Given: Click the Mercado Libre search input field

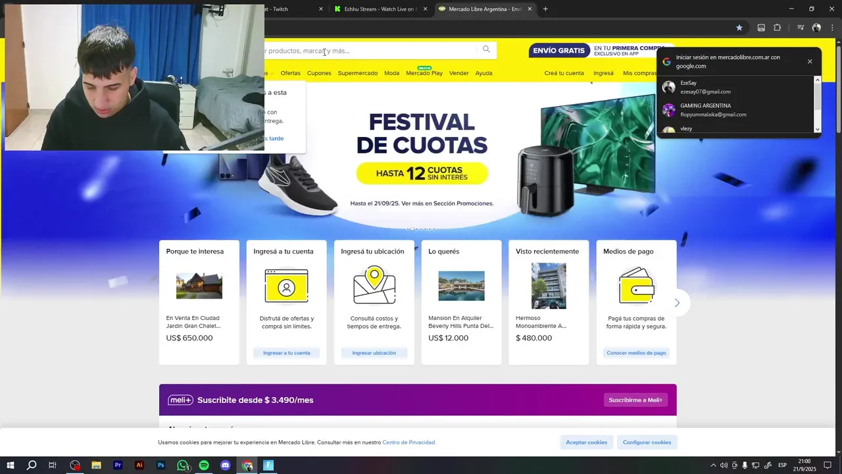Looking at the screenshot, I should (372, 51).
